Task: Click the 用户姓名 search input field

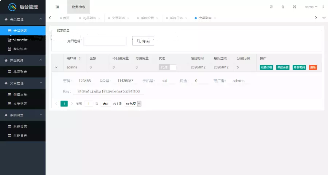Action: click(105, 41)
